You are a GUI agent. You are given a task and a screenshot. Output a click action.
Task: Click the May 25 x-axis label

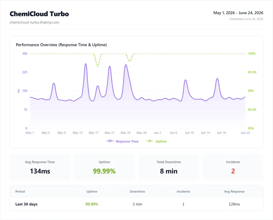[x=125, y=133]
